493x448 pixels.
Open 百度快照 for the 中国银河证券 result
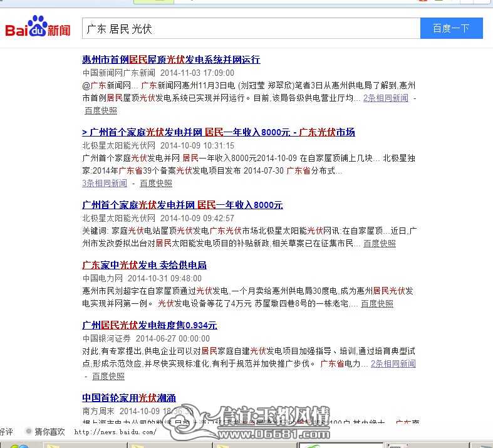[x=108, y=377]
